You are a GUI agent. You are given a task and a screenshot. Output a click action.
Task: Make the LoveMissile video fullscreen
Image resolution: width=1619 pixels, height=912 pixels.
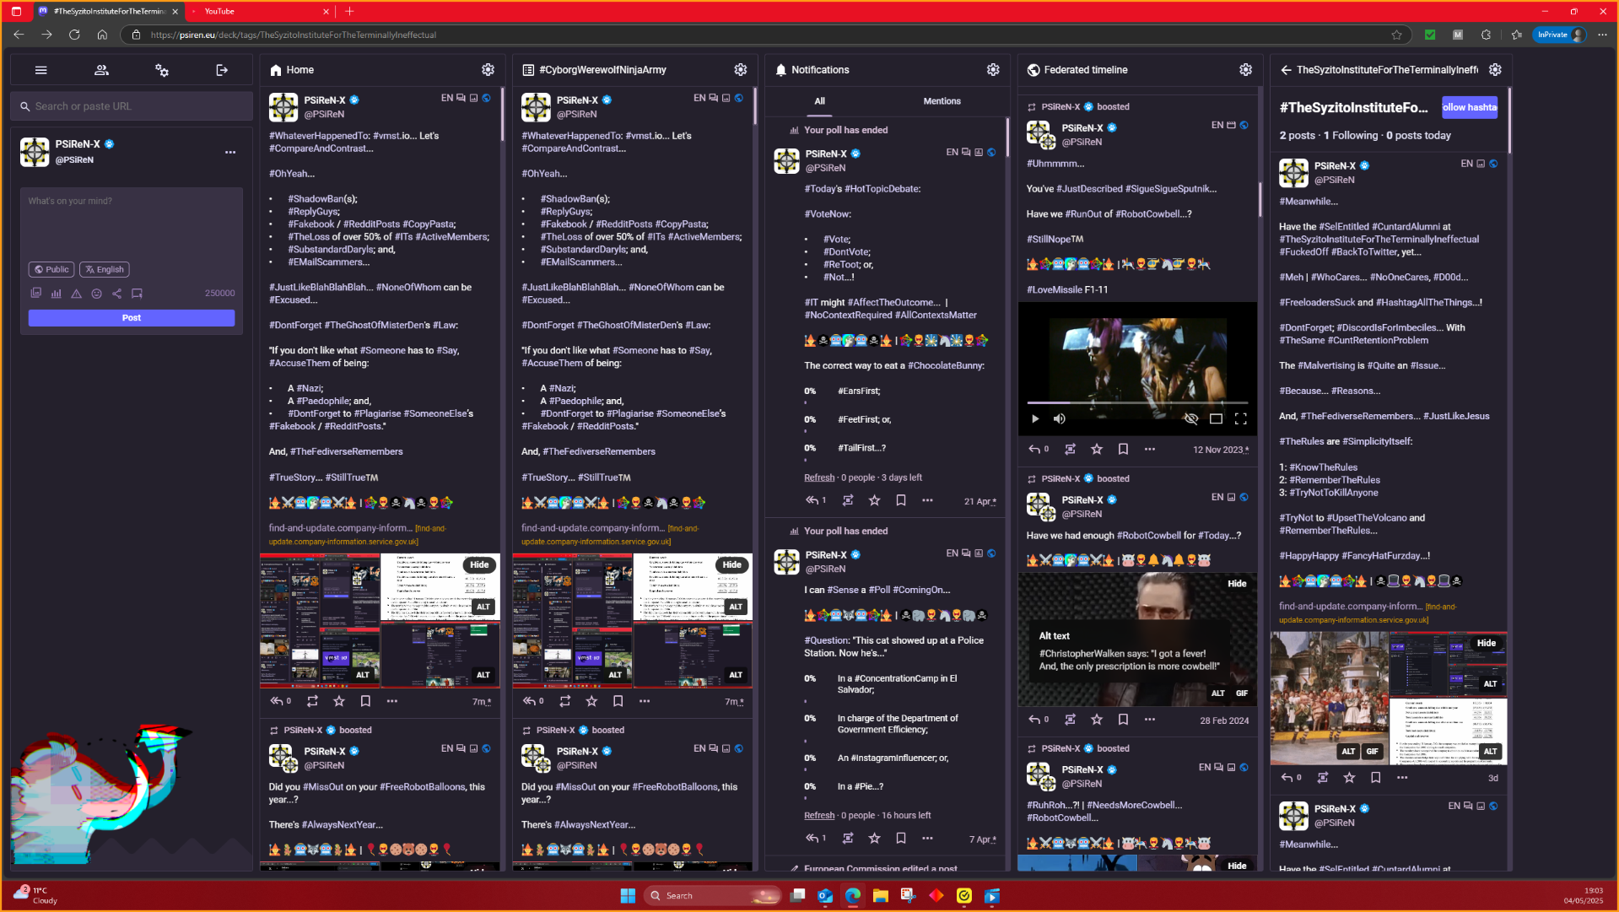[x=1241, y=418]
